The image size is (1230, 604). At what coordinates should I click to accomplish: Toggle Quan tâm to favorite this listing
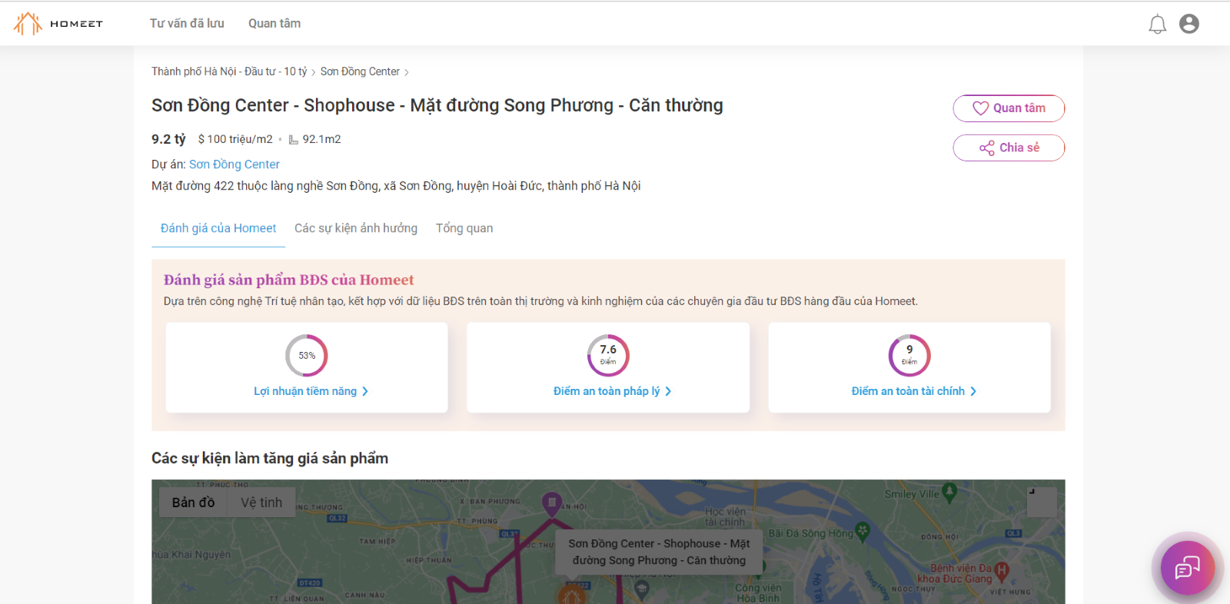pyautogui.click(x=1009, y=108)
